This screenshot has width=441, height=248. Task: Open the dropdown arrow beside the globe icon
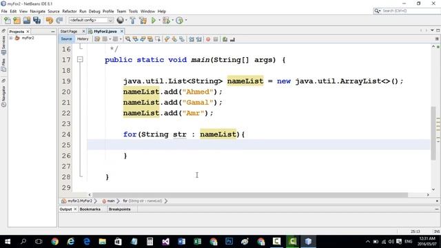coord(125,20)
